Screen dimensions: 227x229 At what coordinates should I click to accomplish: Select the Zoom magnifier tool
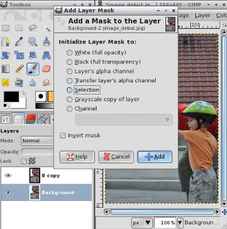click(x=33, y=41)
